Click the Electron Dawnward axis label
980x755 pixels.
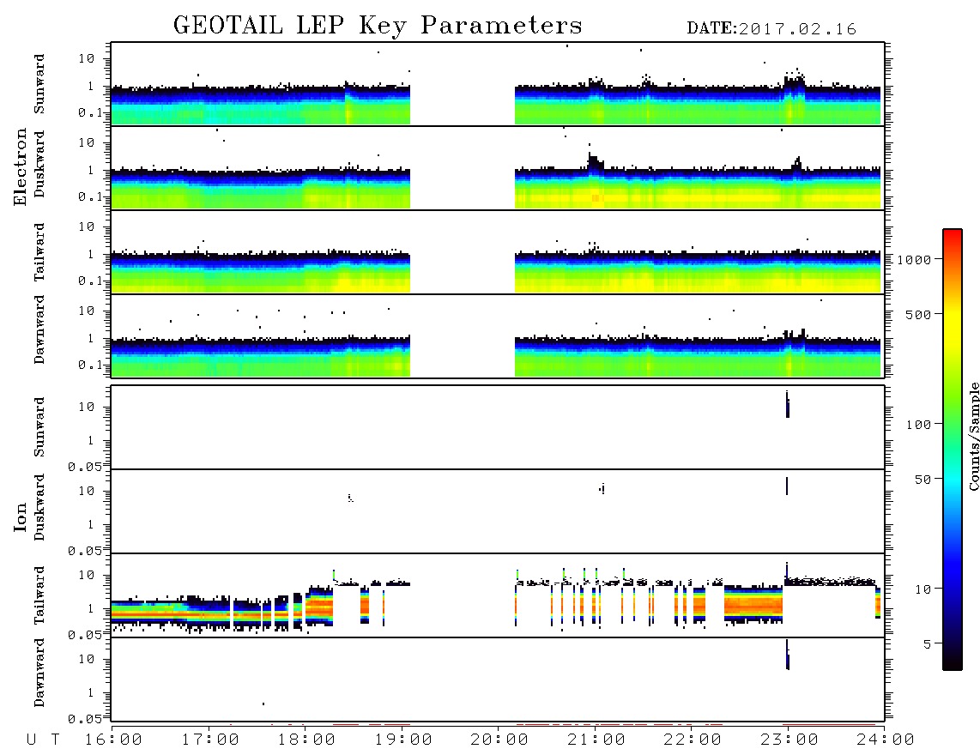click(39, 329)
